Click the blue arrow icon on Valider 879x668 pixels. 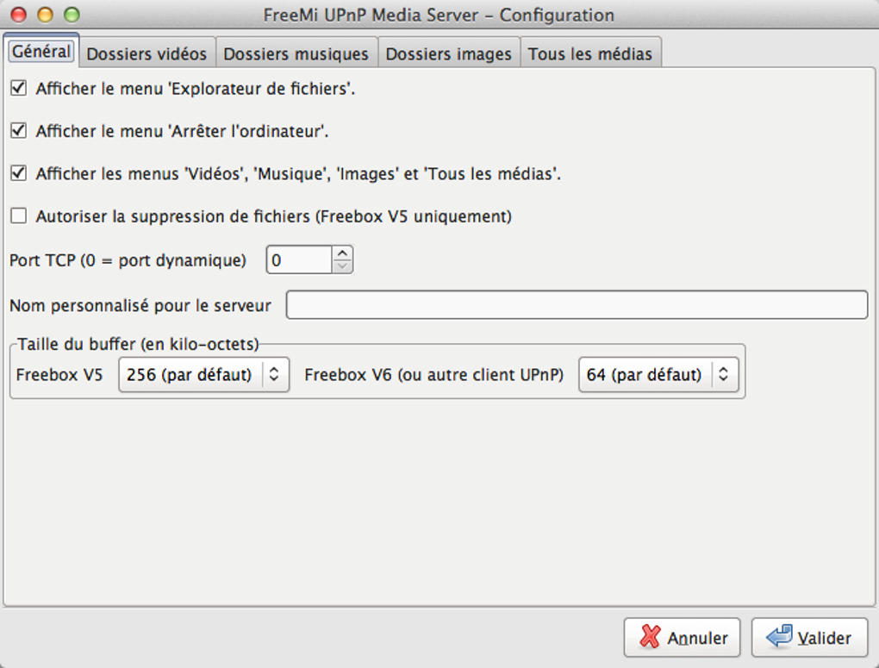(x=779, y=638)
